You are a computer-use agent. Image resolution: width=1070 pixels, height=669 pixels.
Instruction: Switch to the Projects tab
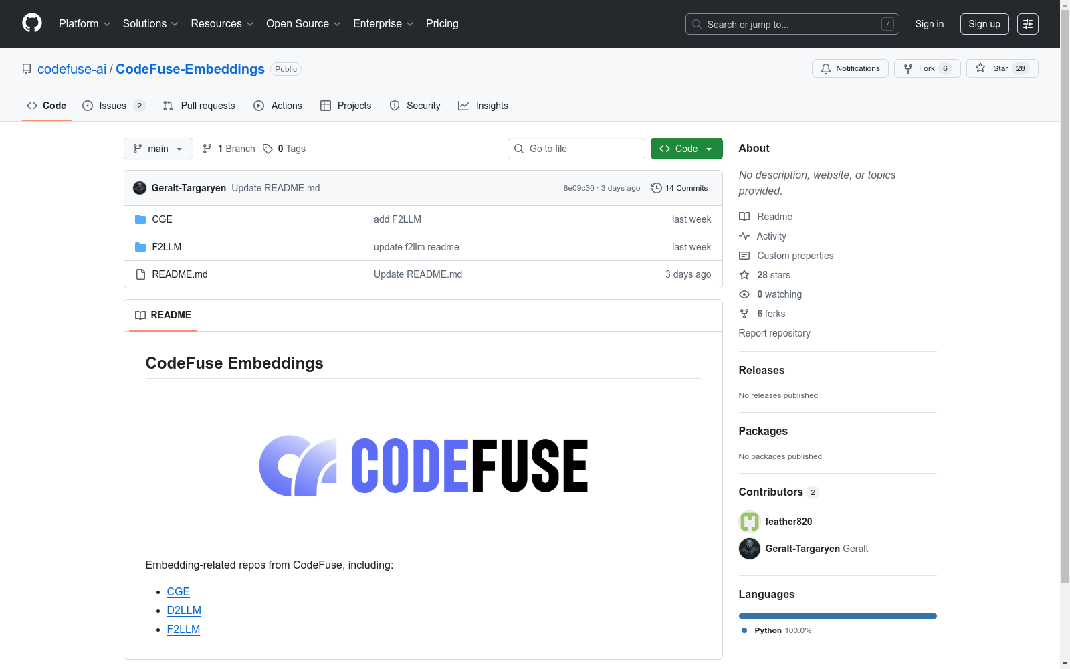pyautogui.click(x=346, y=106)
